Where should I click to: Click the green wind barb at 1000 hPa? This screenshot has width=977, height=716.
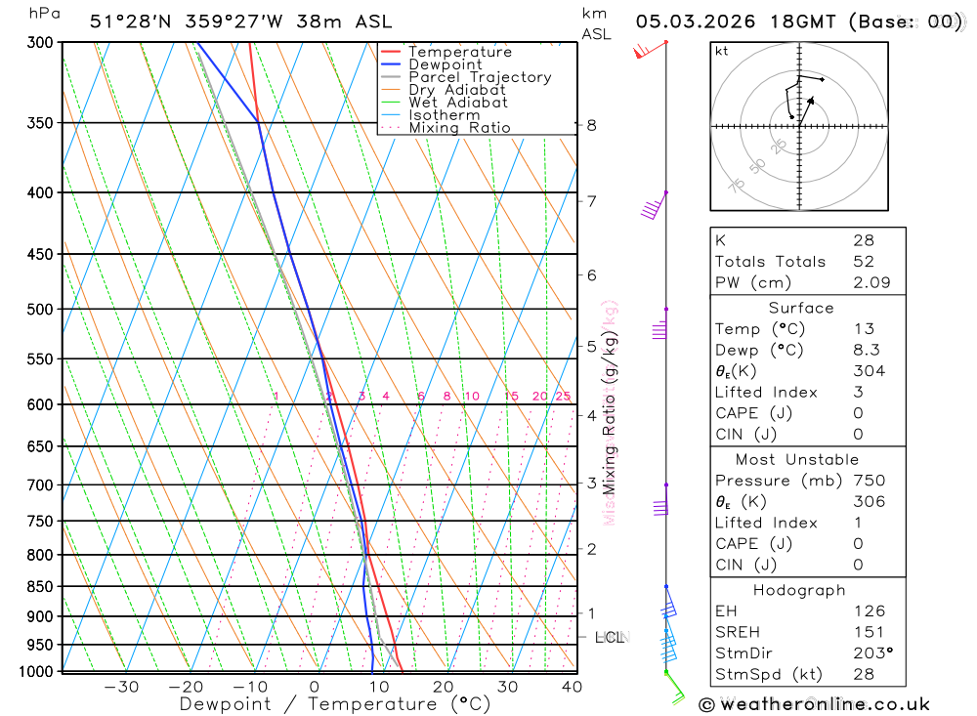(x=674, y=688)
